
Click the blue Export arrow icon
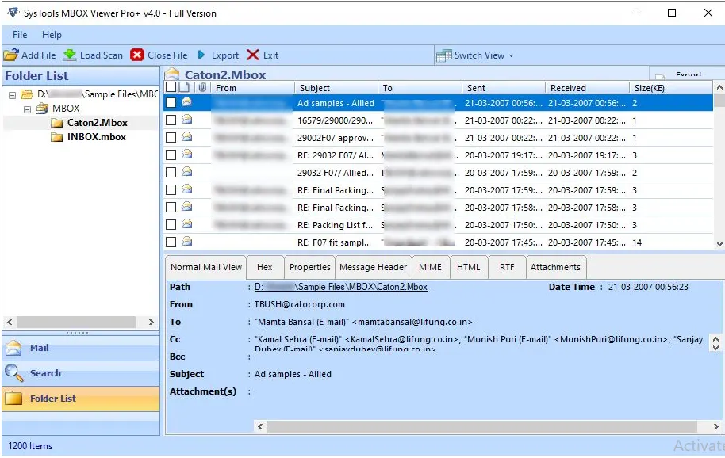tap(201, 55)
